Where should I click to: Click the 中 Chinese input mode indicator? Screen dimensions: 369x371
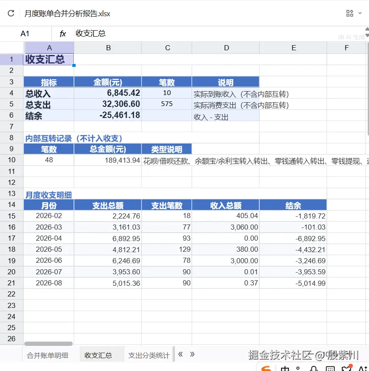tap(285, 368)
